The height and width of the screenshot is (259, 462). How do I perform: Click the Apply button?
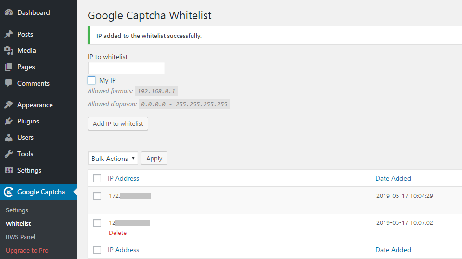tap(154, 159)
